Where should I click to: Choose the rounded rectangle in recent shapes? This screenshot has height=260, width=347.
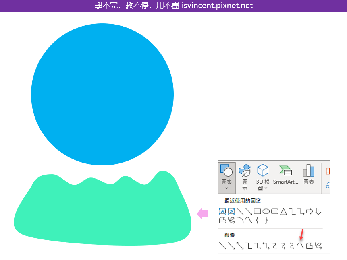tap(274, 211)
